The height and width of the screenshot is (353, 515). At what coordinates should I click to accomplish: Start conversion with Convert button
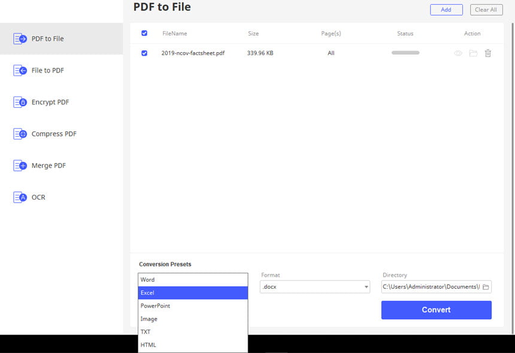point(436,310)
